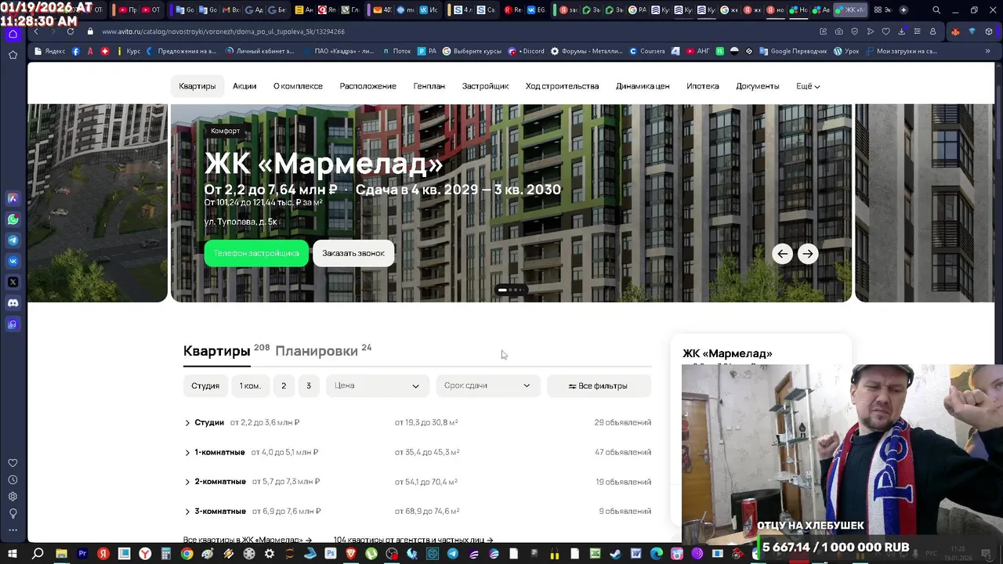Go to Ипотека section
Image resolution: width=1003 pixels, height=564 pixels.
702,86
